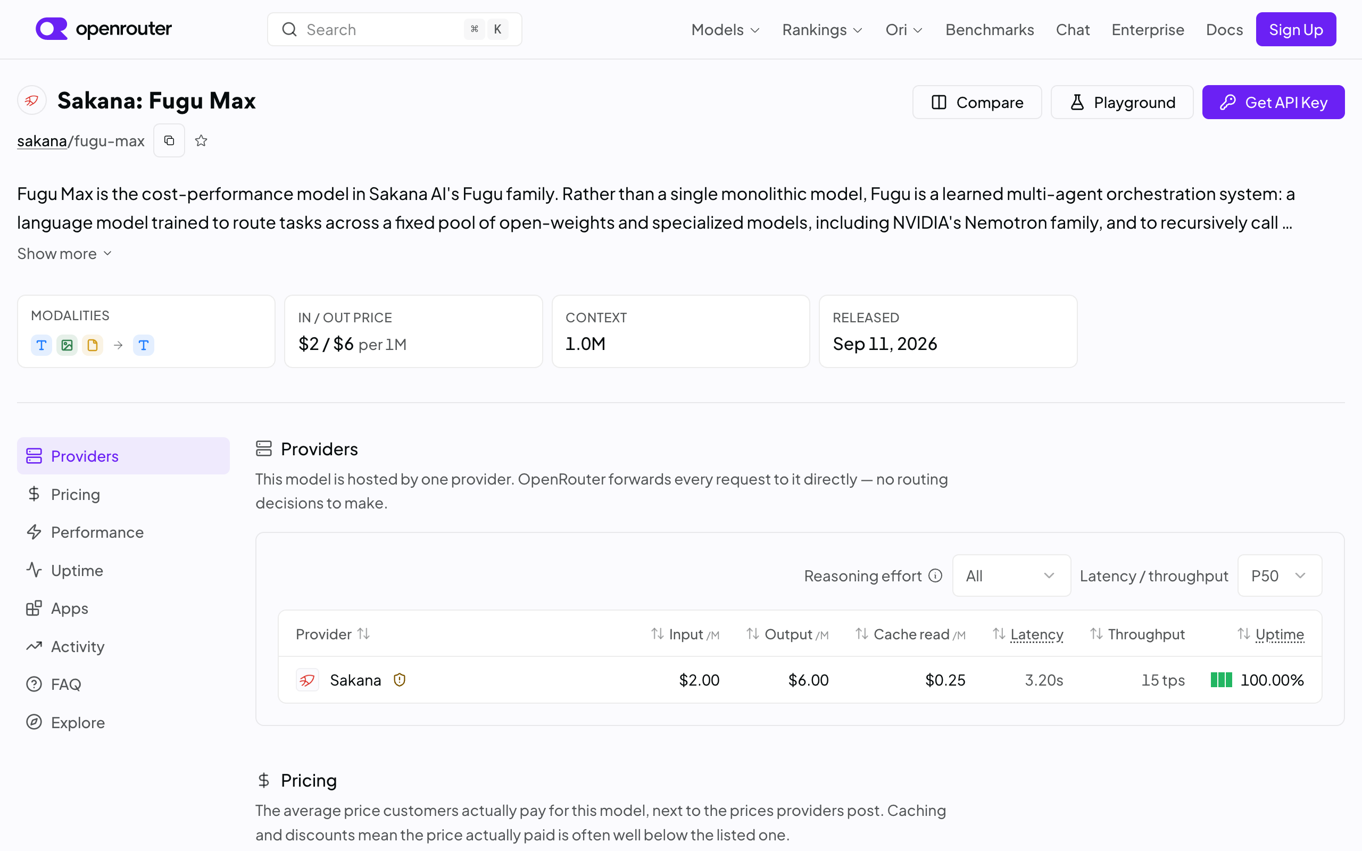This screenshot has width=1362, height=851.
Task: Click the Sakana provider logo in the table row
Action: (308, 680)
